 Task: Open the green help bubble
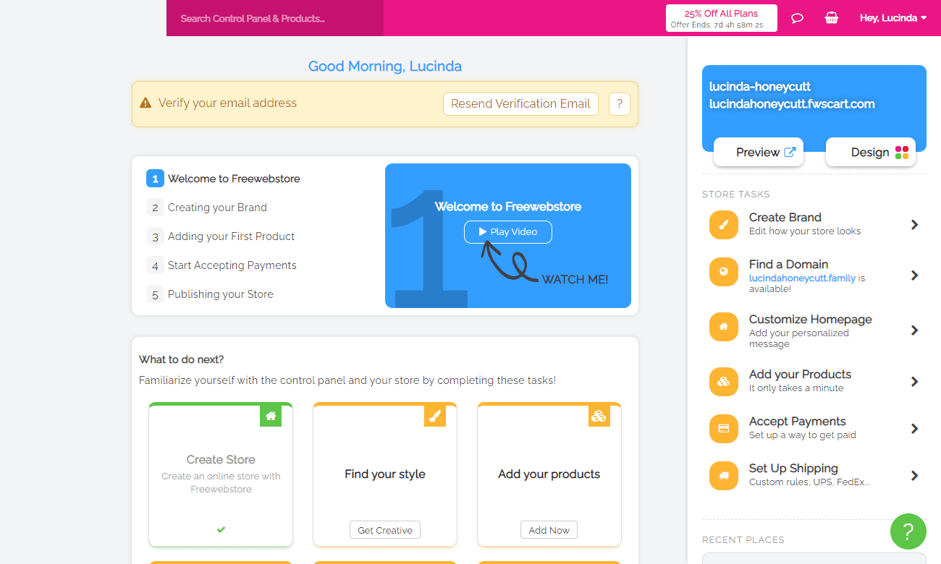[908, 531]
